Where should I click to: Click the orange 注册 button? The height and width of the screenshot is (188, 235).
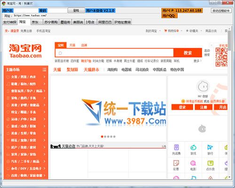click(x=204, y=107)
